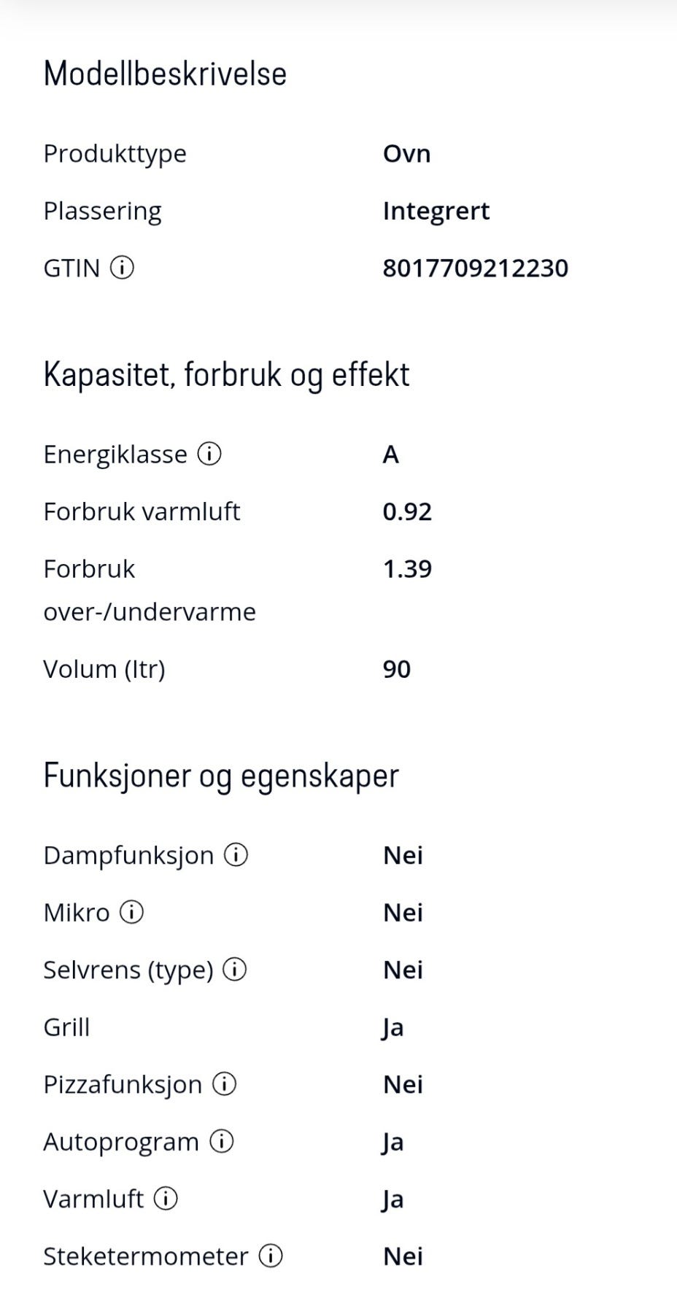Select the "Kapasitet, forbruk og effekt" heading
Screen dimensions: 677x1314
coord(226,375)
